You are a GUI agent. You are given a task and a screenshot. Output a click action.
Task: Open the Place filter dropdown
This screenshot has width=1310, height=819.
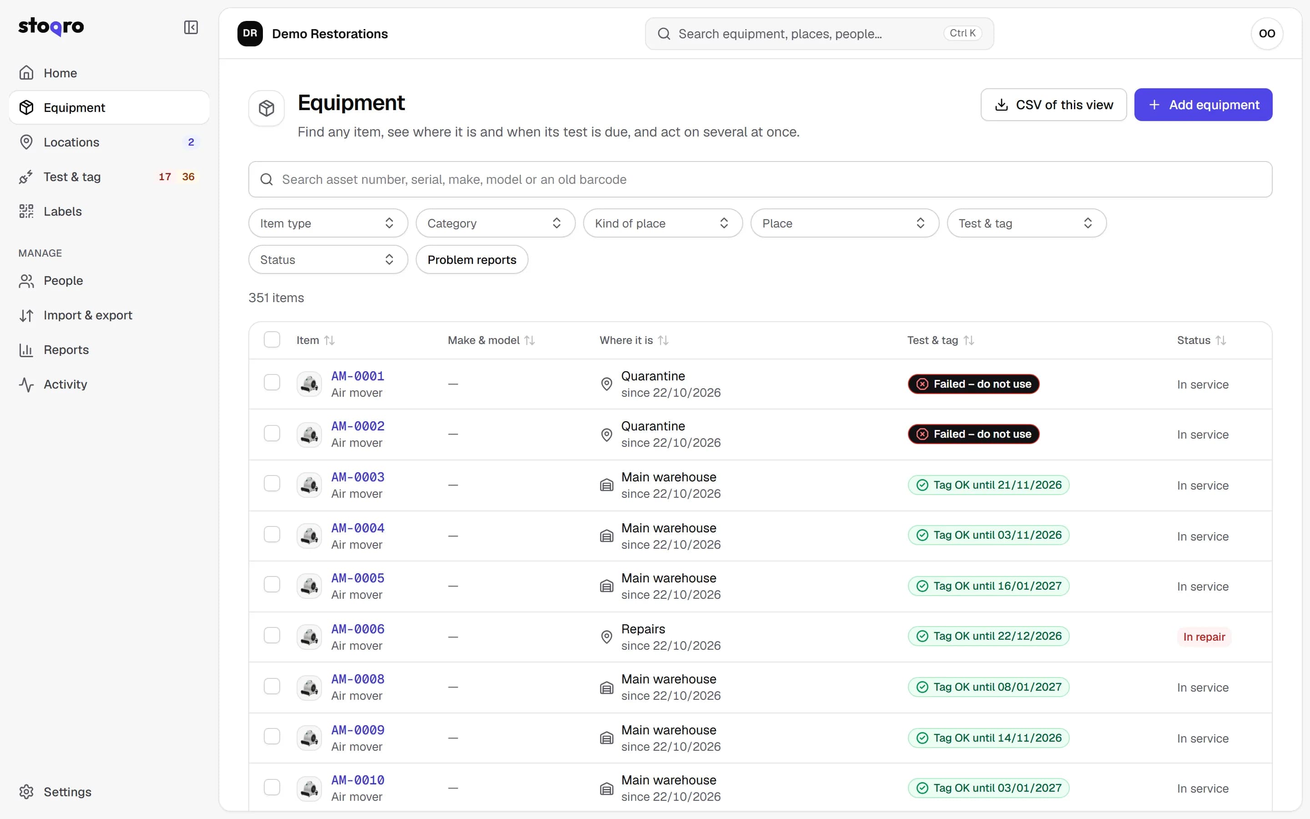coord(845,223)
